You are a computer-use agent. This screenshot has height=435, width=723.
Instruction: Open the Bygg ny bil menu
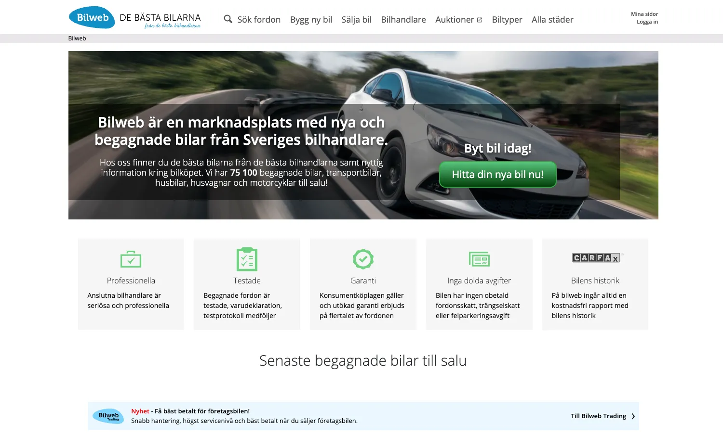point(311,20)
